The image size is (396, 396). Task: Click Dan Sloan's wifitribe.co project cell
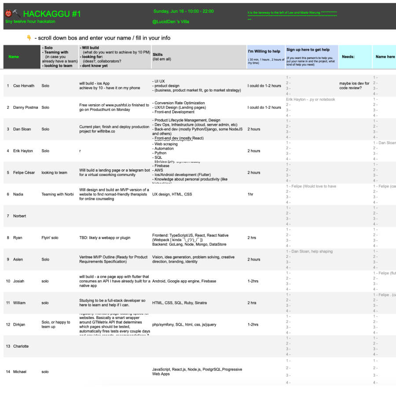(114, 129)
